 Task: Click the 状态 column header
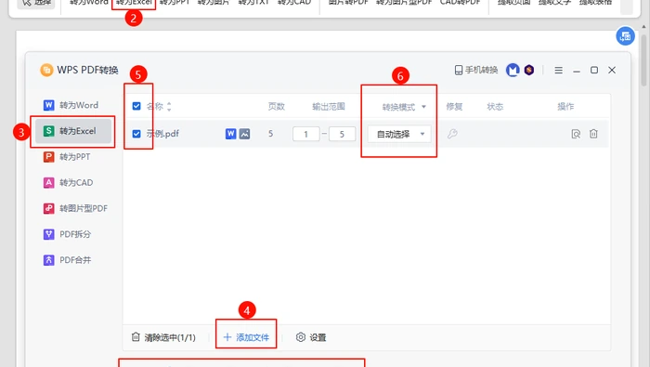pos(495,107)
